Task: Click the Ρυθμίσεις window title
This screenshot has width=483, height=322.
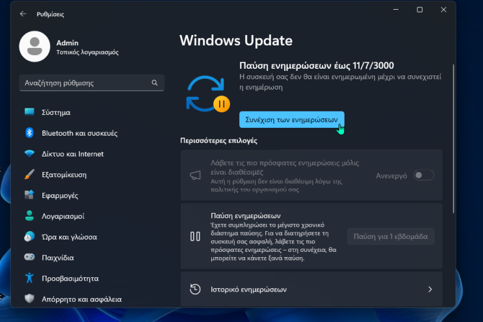Action: pos(50,14)
